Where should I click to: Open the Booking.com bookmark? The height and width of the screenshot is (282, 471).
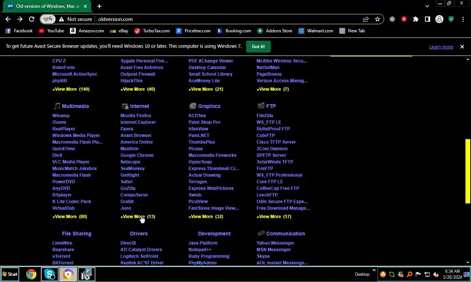click(x=234, y=31)
